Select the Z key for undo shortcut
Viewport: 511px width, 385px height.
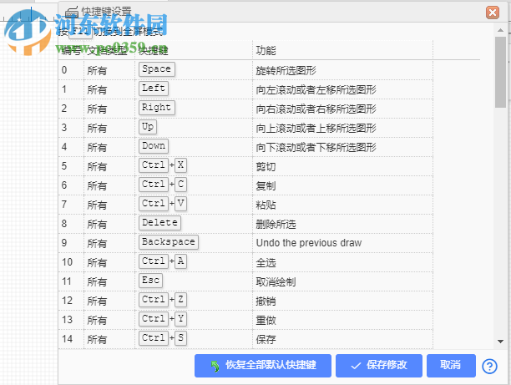tap(181, 300)
